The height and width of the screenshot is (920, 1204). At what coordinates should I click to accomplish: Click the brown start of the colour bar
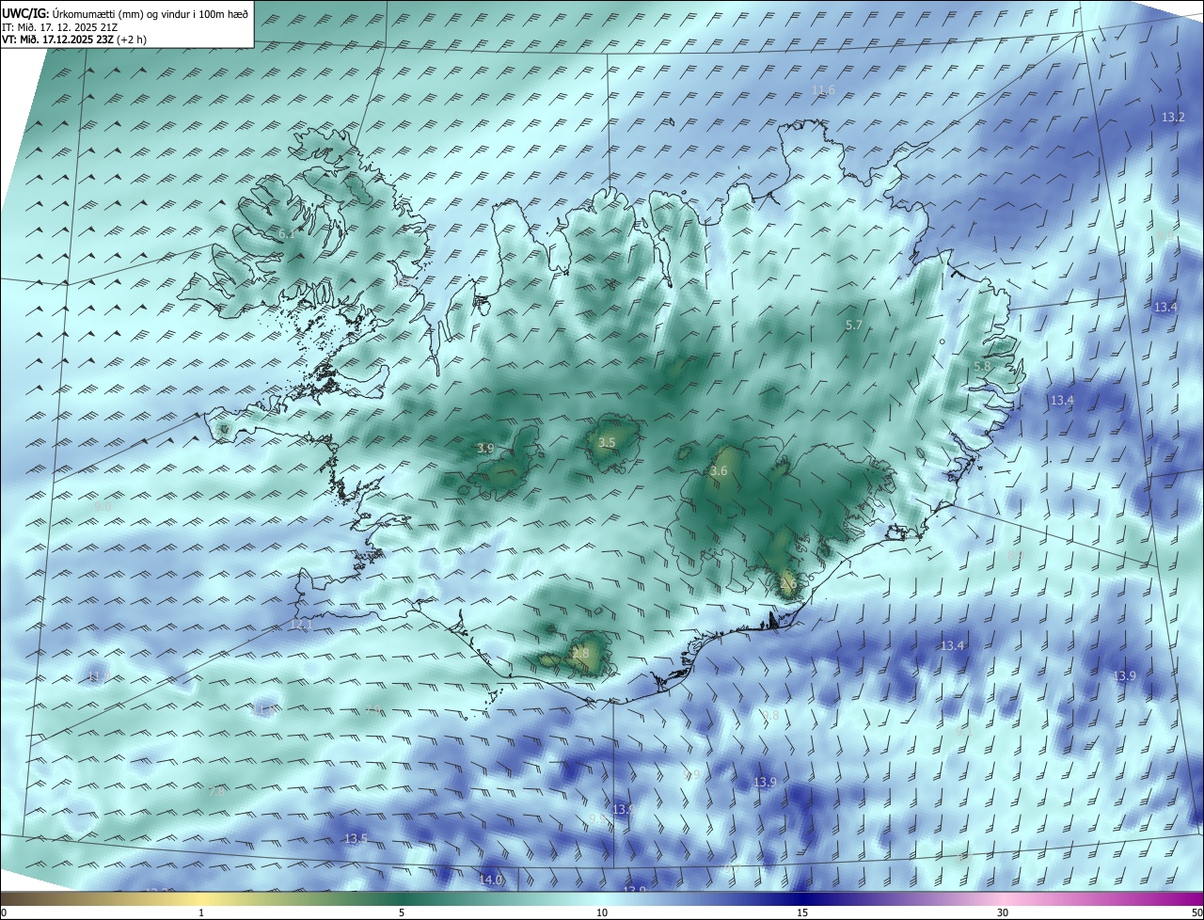[x=9, y=898]
